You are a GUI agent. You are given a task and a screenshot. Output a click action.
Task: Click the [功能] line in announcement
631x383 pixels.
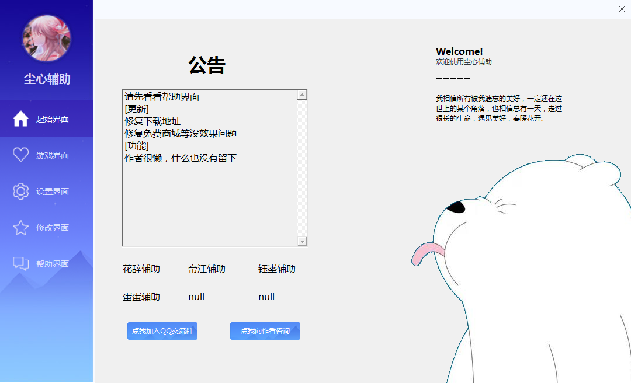click(x=136, y=145)
